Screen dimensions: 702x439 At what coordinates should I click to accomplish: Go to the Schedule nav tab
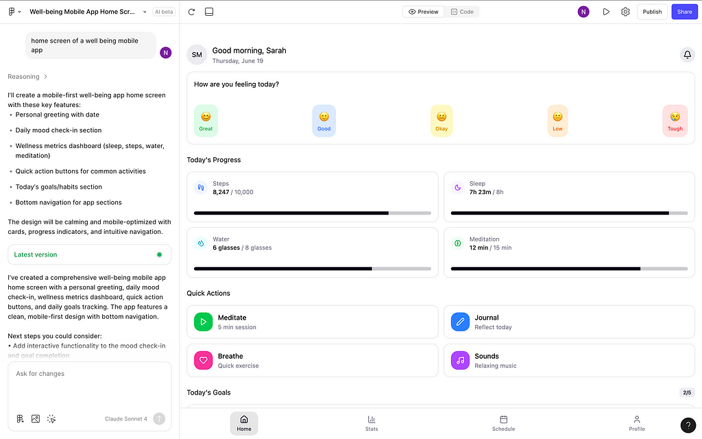coord(504,423)
